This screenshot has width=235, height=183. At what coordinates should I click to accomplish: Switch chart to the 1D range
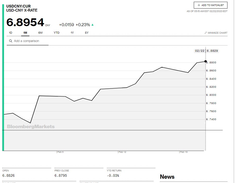(x=11, y=33)
